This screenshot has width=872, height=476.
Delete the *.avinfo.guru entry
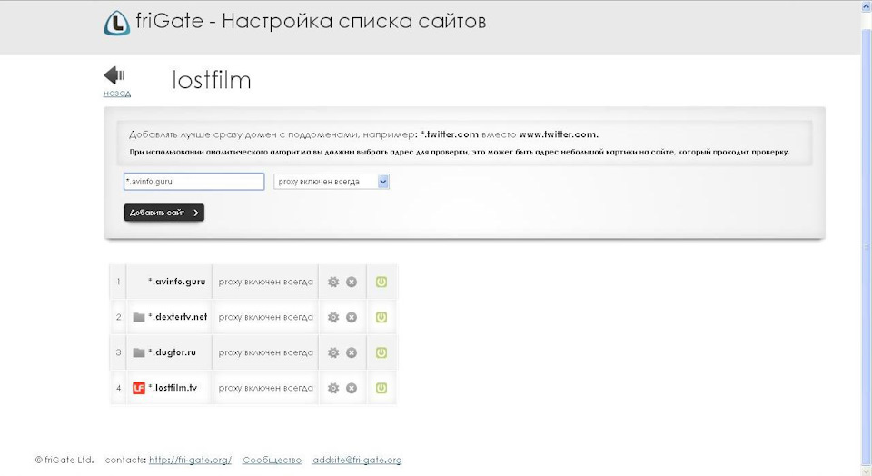click(352, 282)
